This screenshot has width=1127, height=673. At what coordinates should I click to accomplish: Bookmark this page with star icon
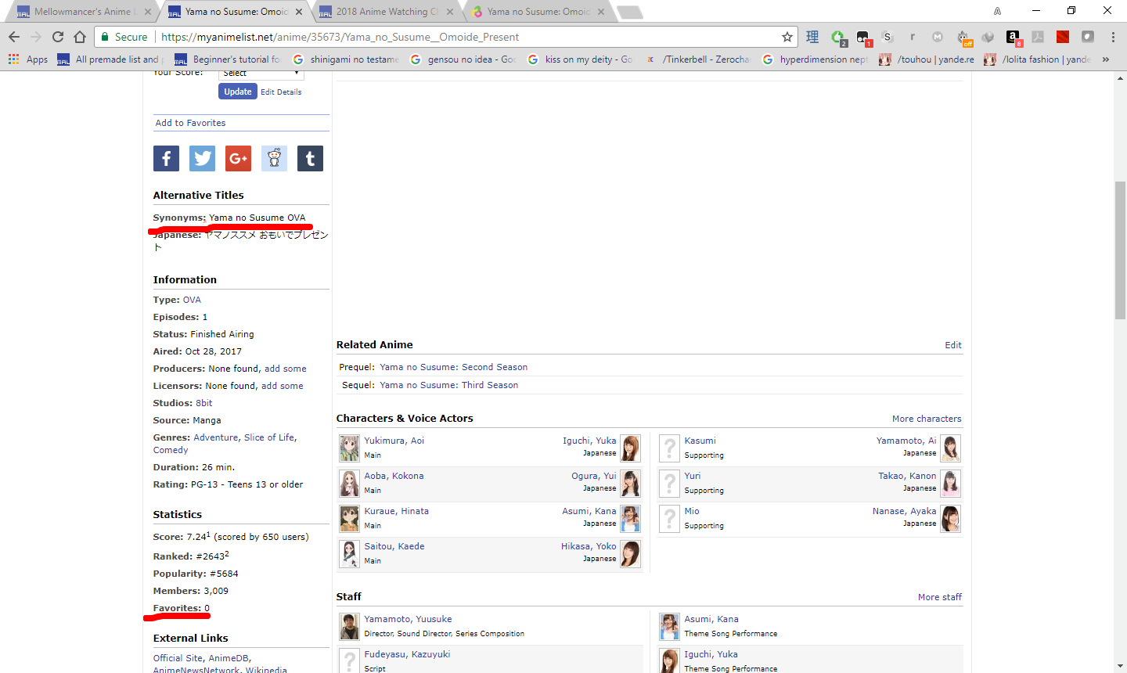tap(787, 37)
